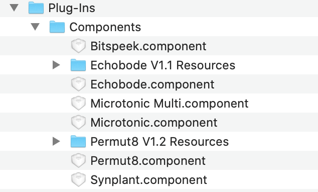Click the Permut8 V1.2 Resources folder icon
This screenshot has width=318, height=192.
pyautogui.click(x=78, y=141)
